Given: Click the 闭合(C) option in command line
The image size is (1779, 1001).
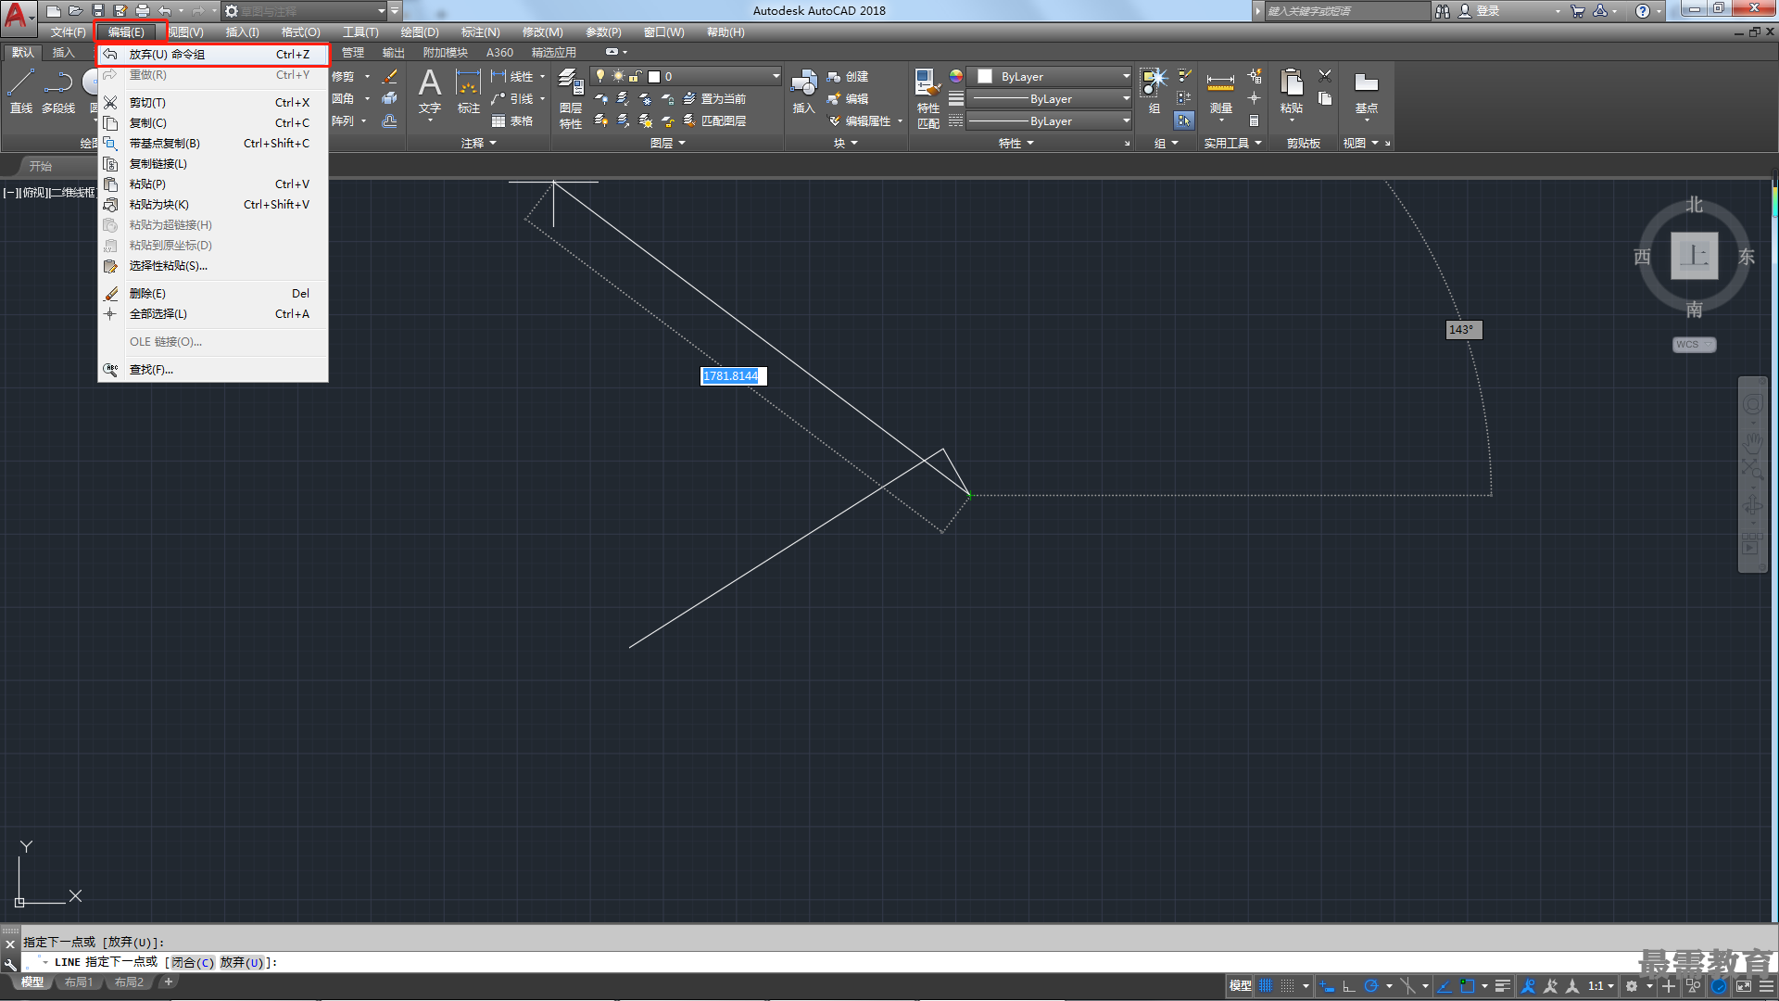Looking at the screenshot, I should (193, 962).
